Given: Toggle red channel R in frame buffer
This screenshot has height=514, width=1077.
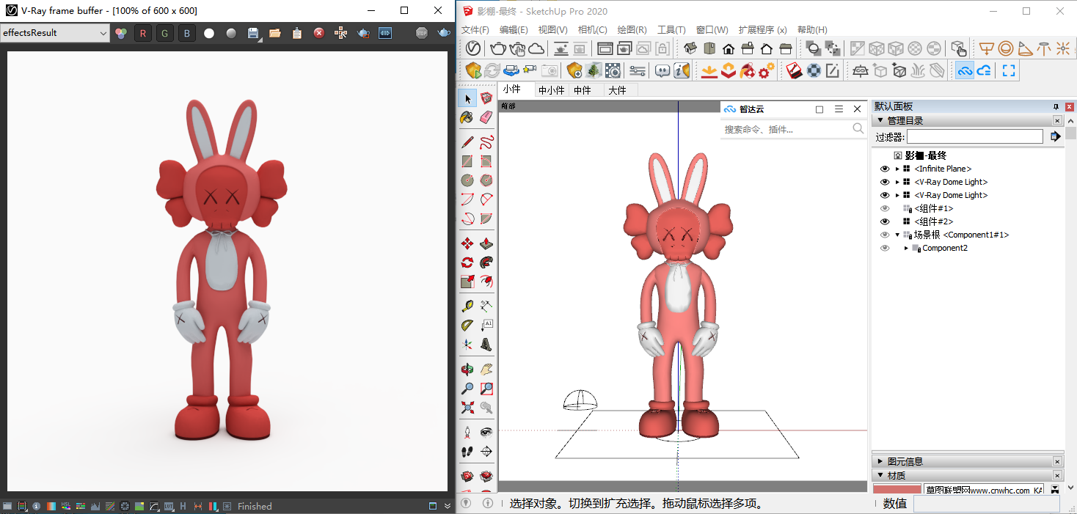Looking at the screenshot, I should point(143,33).
